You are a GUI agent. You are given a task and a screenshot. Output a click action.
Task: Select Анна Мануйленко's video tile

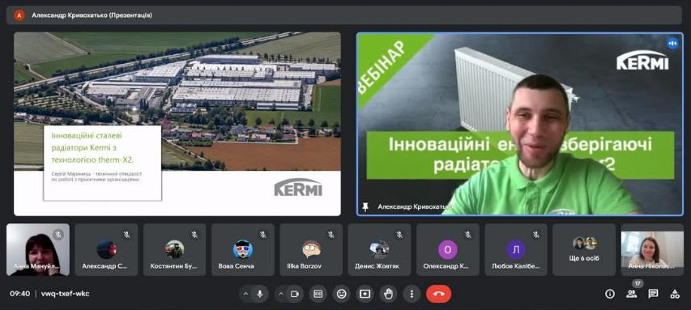[38, 249]
